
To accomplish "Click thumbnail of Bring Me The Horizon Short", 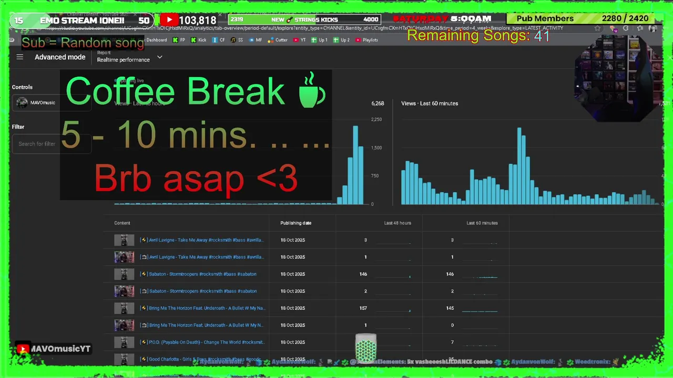I will click(124, 308).
